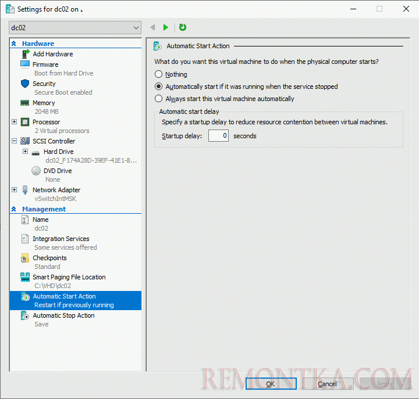
Task: Click the Add Hardware icon
Action: click(26, 54)
